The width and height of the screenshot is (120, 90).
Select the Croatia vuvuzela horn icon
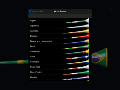click(76, 77)
